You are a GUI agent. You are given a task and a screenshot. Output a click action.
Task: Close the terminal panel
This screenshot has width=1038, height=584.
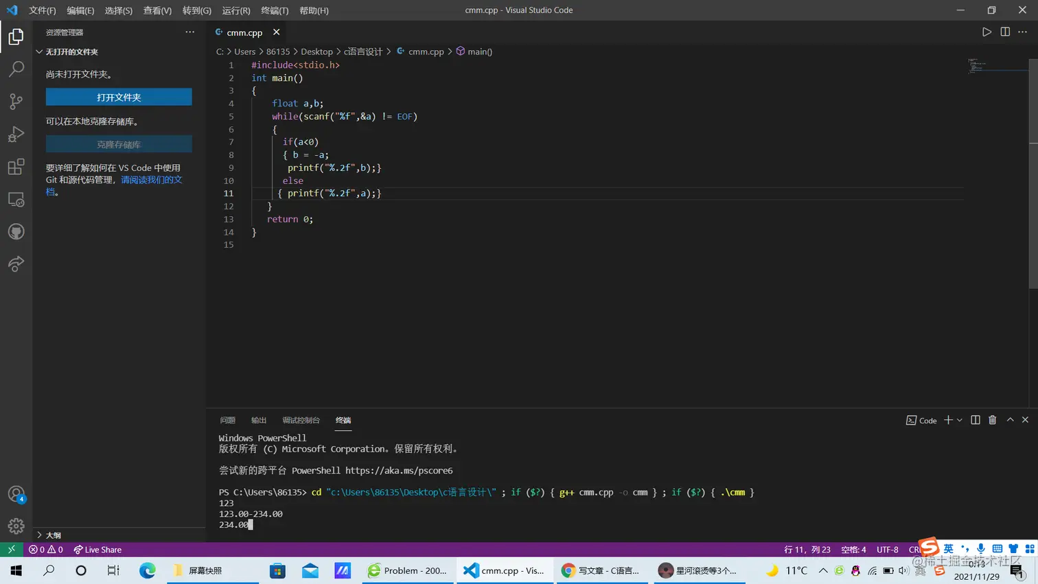point(1025,420)
